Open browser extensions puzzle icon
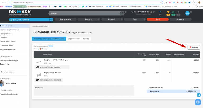203x108 pixels. click(x=193, y=2)
